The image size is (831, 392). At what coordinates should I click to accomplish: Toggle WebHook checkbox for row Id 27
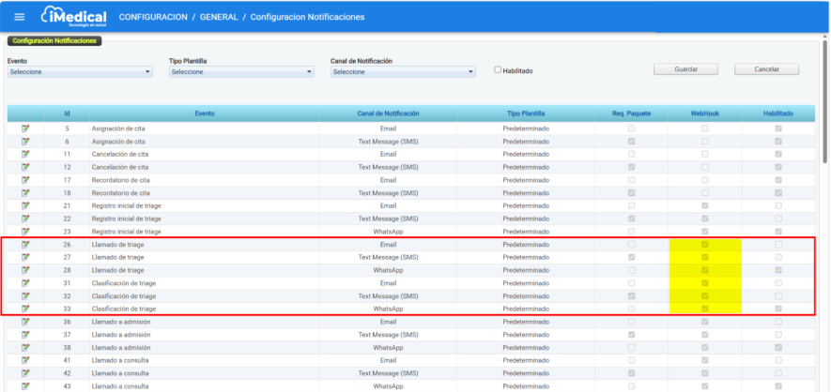(x=705, y=257)
